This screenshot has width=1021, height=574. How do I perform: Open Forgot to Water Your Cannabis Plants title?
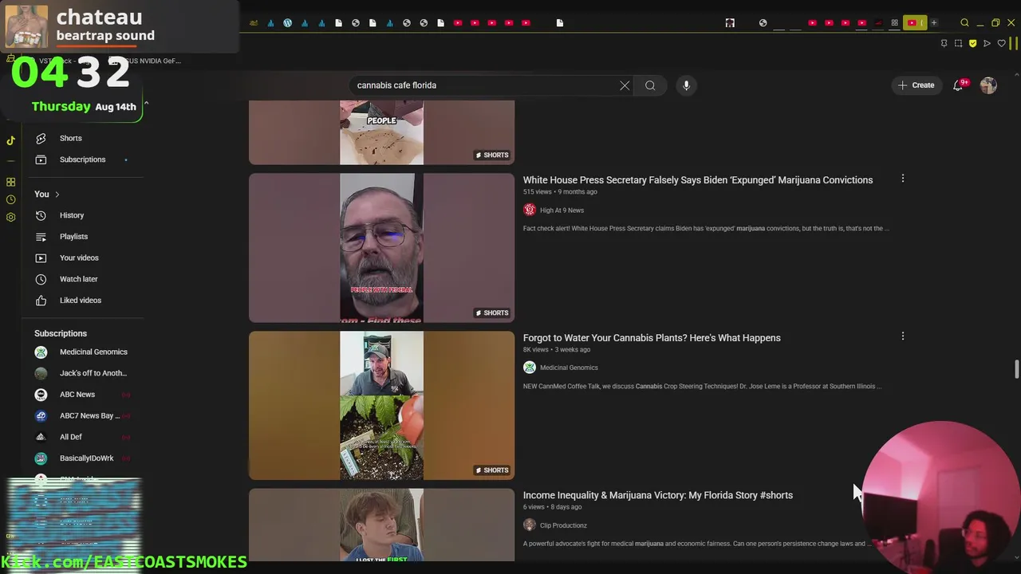point(652,338)
